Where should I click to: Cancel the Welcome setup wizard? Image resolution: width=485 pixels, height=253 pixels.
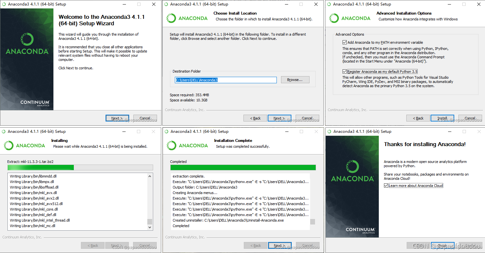pyautogui.click(x=145, y=118)
